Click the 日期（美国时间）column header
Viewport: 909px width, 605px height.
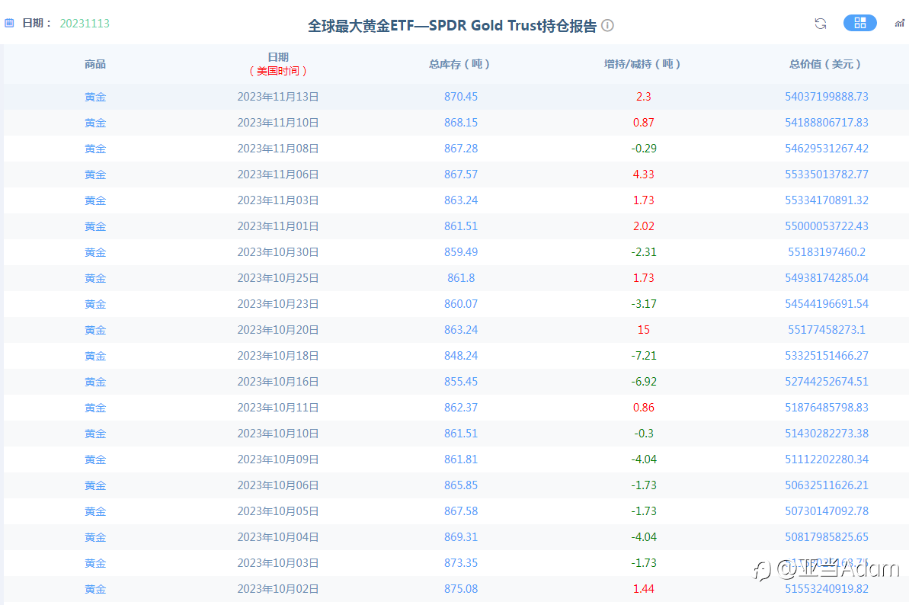click(277, 64)
